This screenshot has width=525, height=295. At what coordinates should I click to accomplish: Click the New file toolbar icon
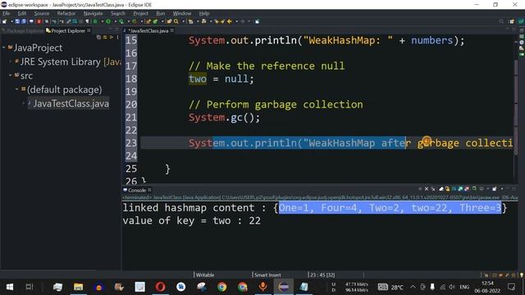(4, 21)
